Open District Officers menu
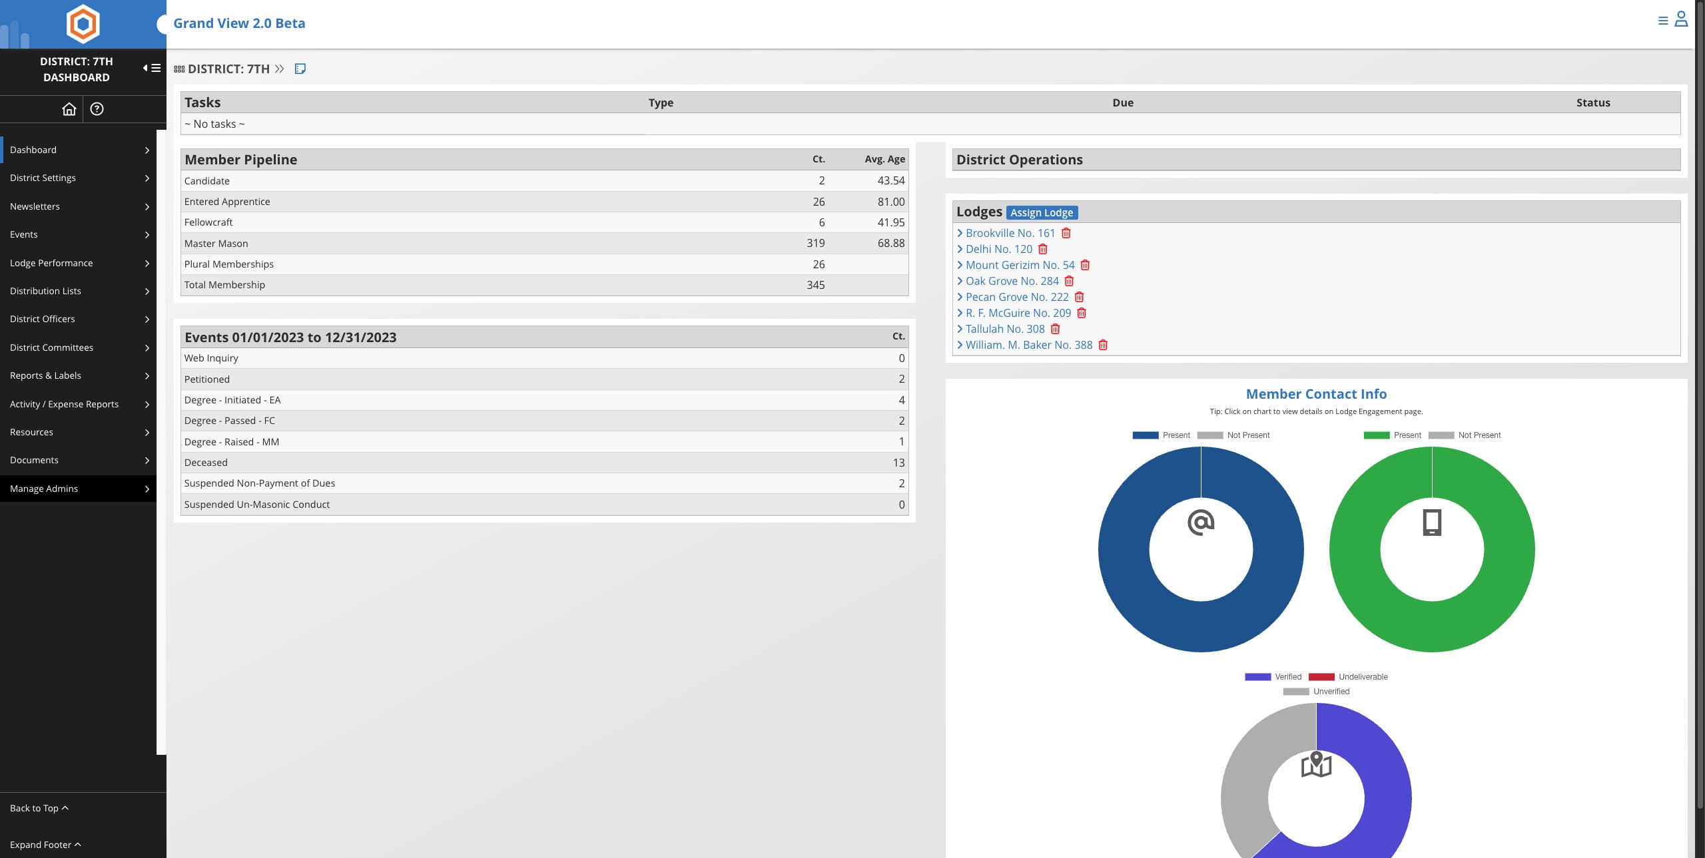1705x858 pixels. tap(78, 319)
